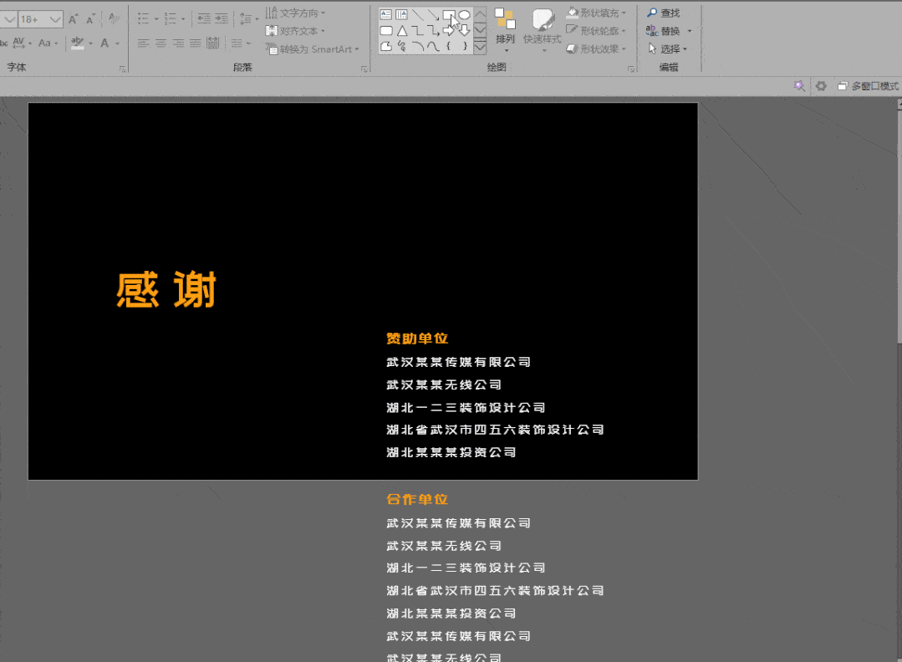This screenshot has height=662, width=902.
Task: Open 形状效果 shape effects menu
Action: [x=597, y=48]
